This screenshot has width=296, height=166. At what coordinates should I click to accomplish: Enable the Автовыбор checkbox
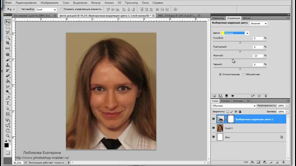19,9
